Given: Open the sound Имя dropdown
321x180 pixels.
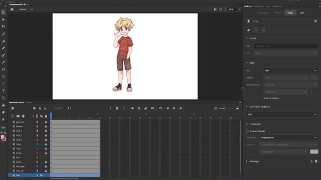Looking at the screenshot, I should [x=290, y=70].
